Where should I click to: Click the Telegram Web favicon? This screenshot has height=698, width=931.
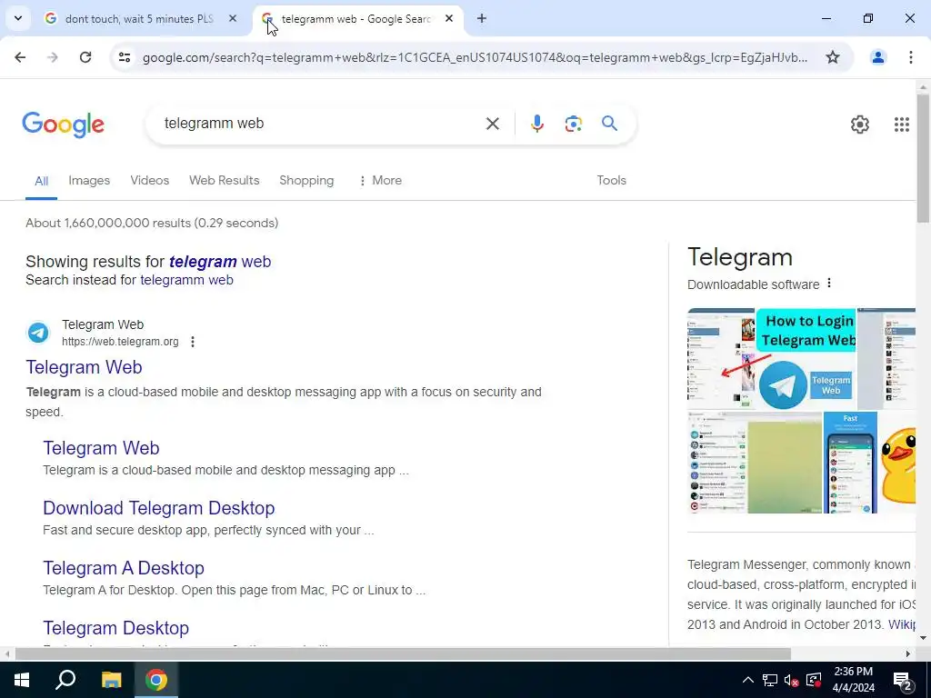(x=38, y=333)
